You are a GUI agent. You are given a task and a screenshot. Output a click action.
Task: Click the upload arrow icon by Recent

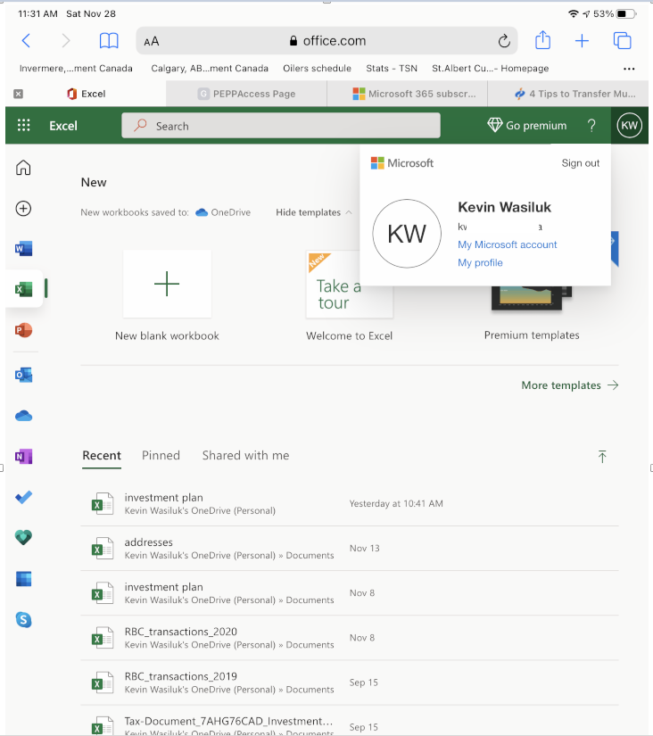[602, 457]
